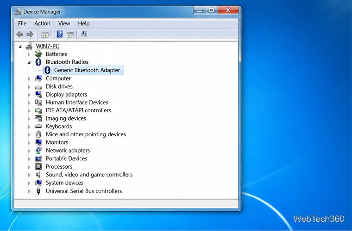
Task: Select the "Portable Devices" label
Action: [x=66, y=158]
